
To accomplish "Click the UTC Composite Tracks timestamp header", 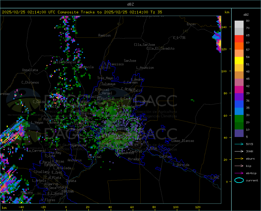I will click(82, 12).
